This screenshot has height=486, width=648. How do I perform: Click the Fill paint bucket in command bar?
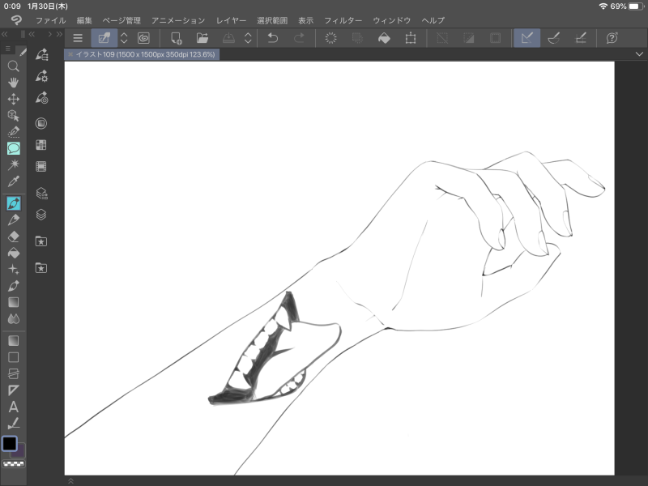[x=384, y=38]
